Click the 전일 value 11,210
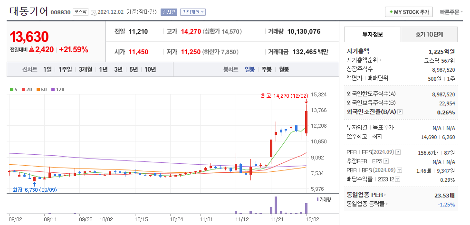This screenshot has height=225, width=470. coord(138,31)
